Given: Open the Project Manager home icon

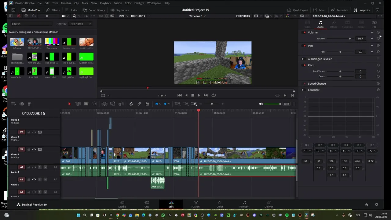Looking at the screenshot, I should (x=367, y=204).
